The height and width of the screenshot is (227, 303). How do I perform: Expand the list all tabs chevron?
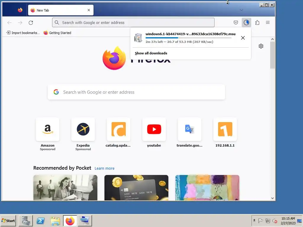(x=241, y=10)
